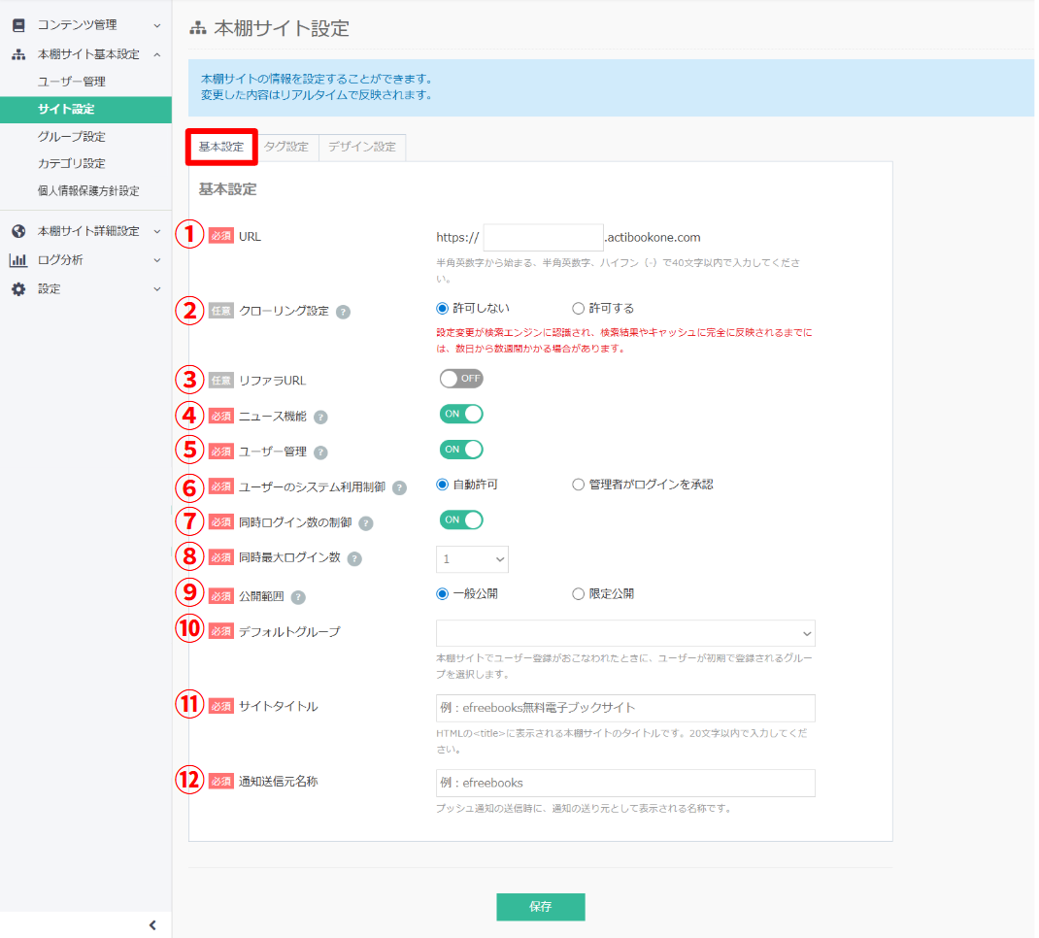Expand コンテンツ管理 sidebar menu
1039x938 pixels.
(85, 25)
